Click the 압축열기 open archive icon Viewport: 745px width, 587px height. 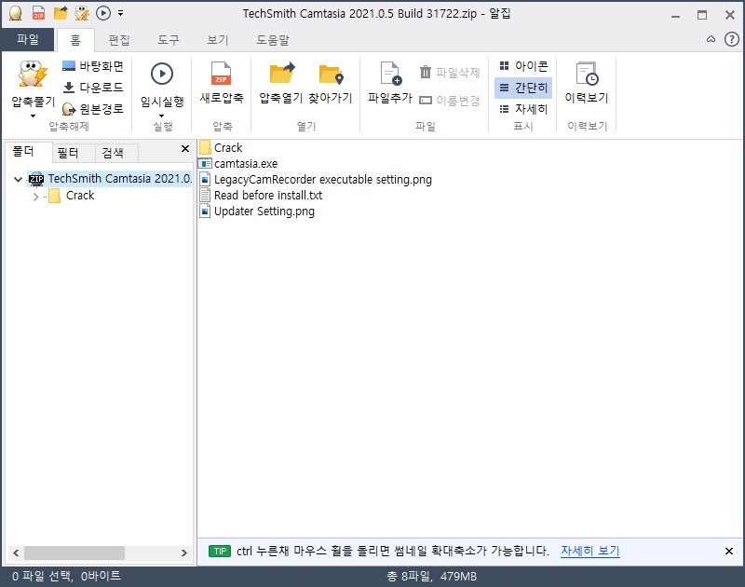coord(282,74)
